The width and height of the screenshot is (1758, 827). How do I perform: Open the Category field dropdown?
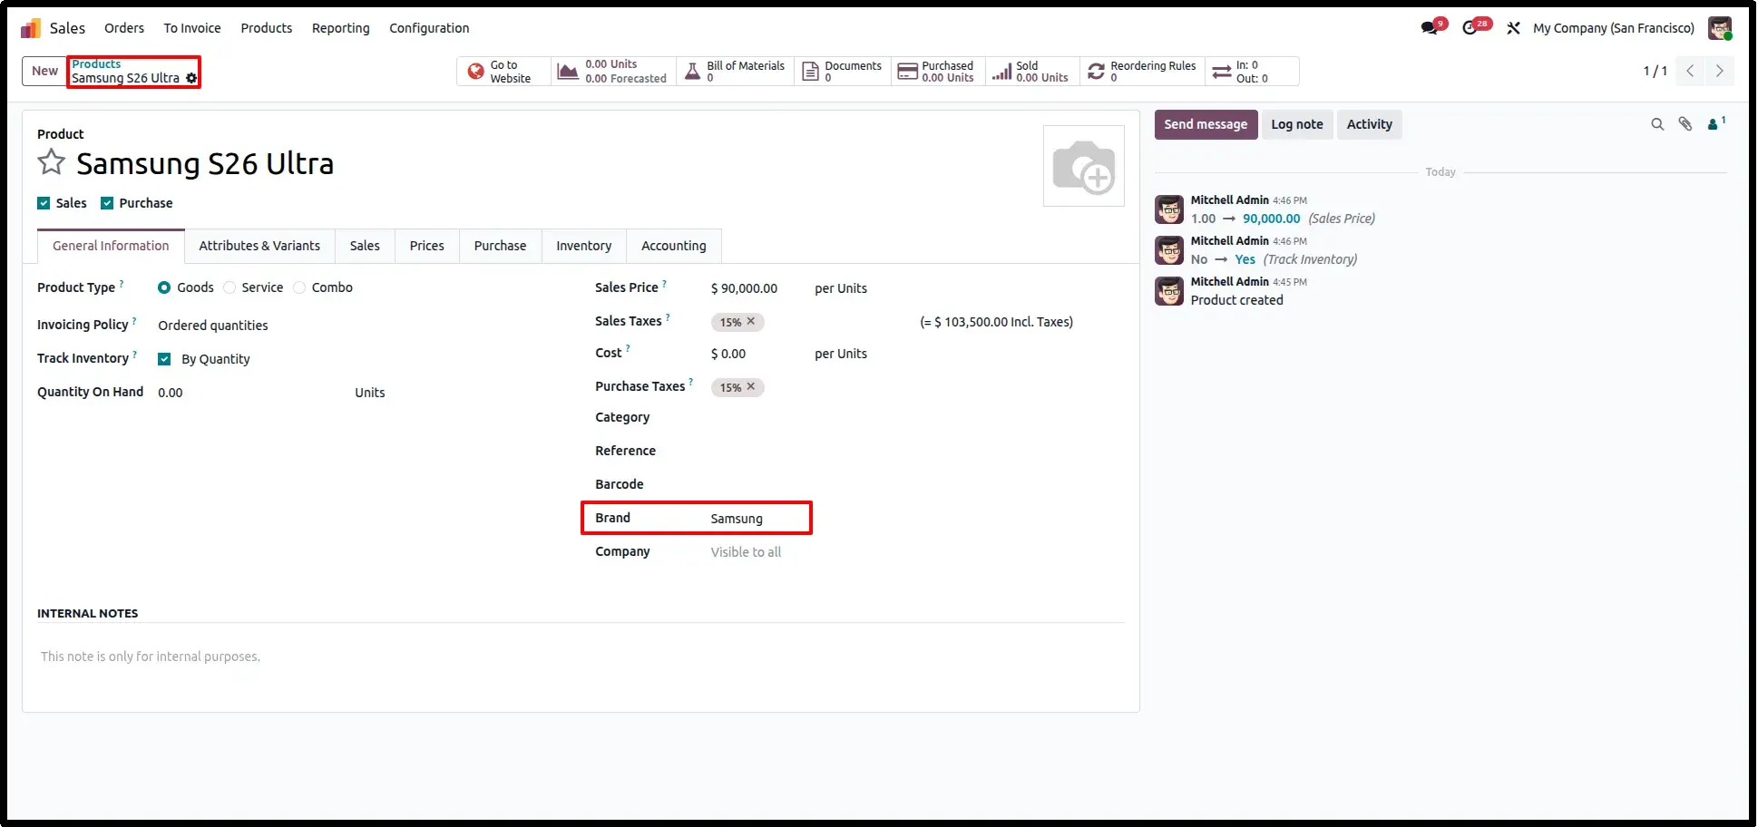(x=916, y=418)
